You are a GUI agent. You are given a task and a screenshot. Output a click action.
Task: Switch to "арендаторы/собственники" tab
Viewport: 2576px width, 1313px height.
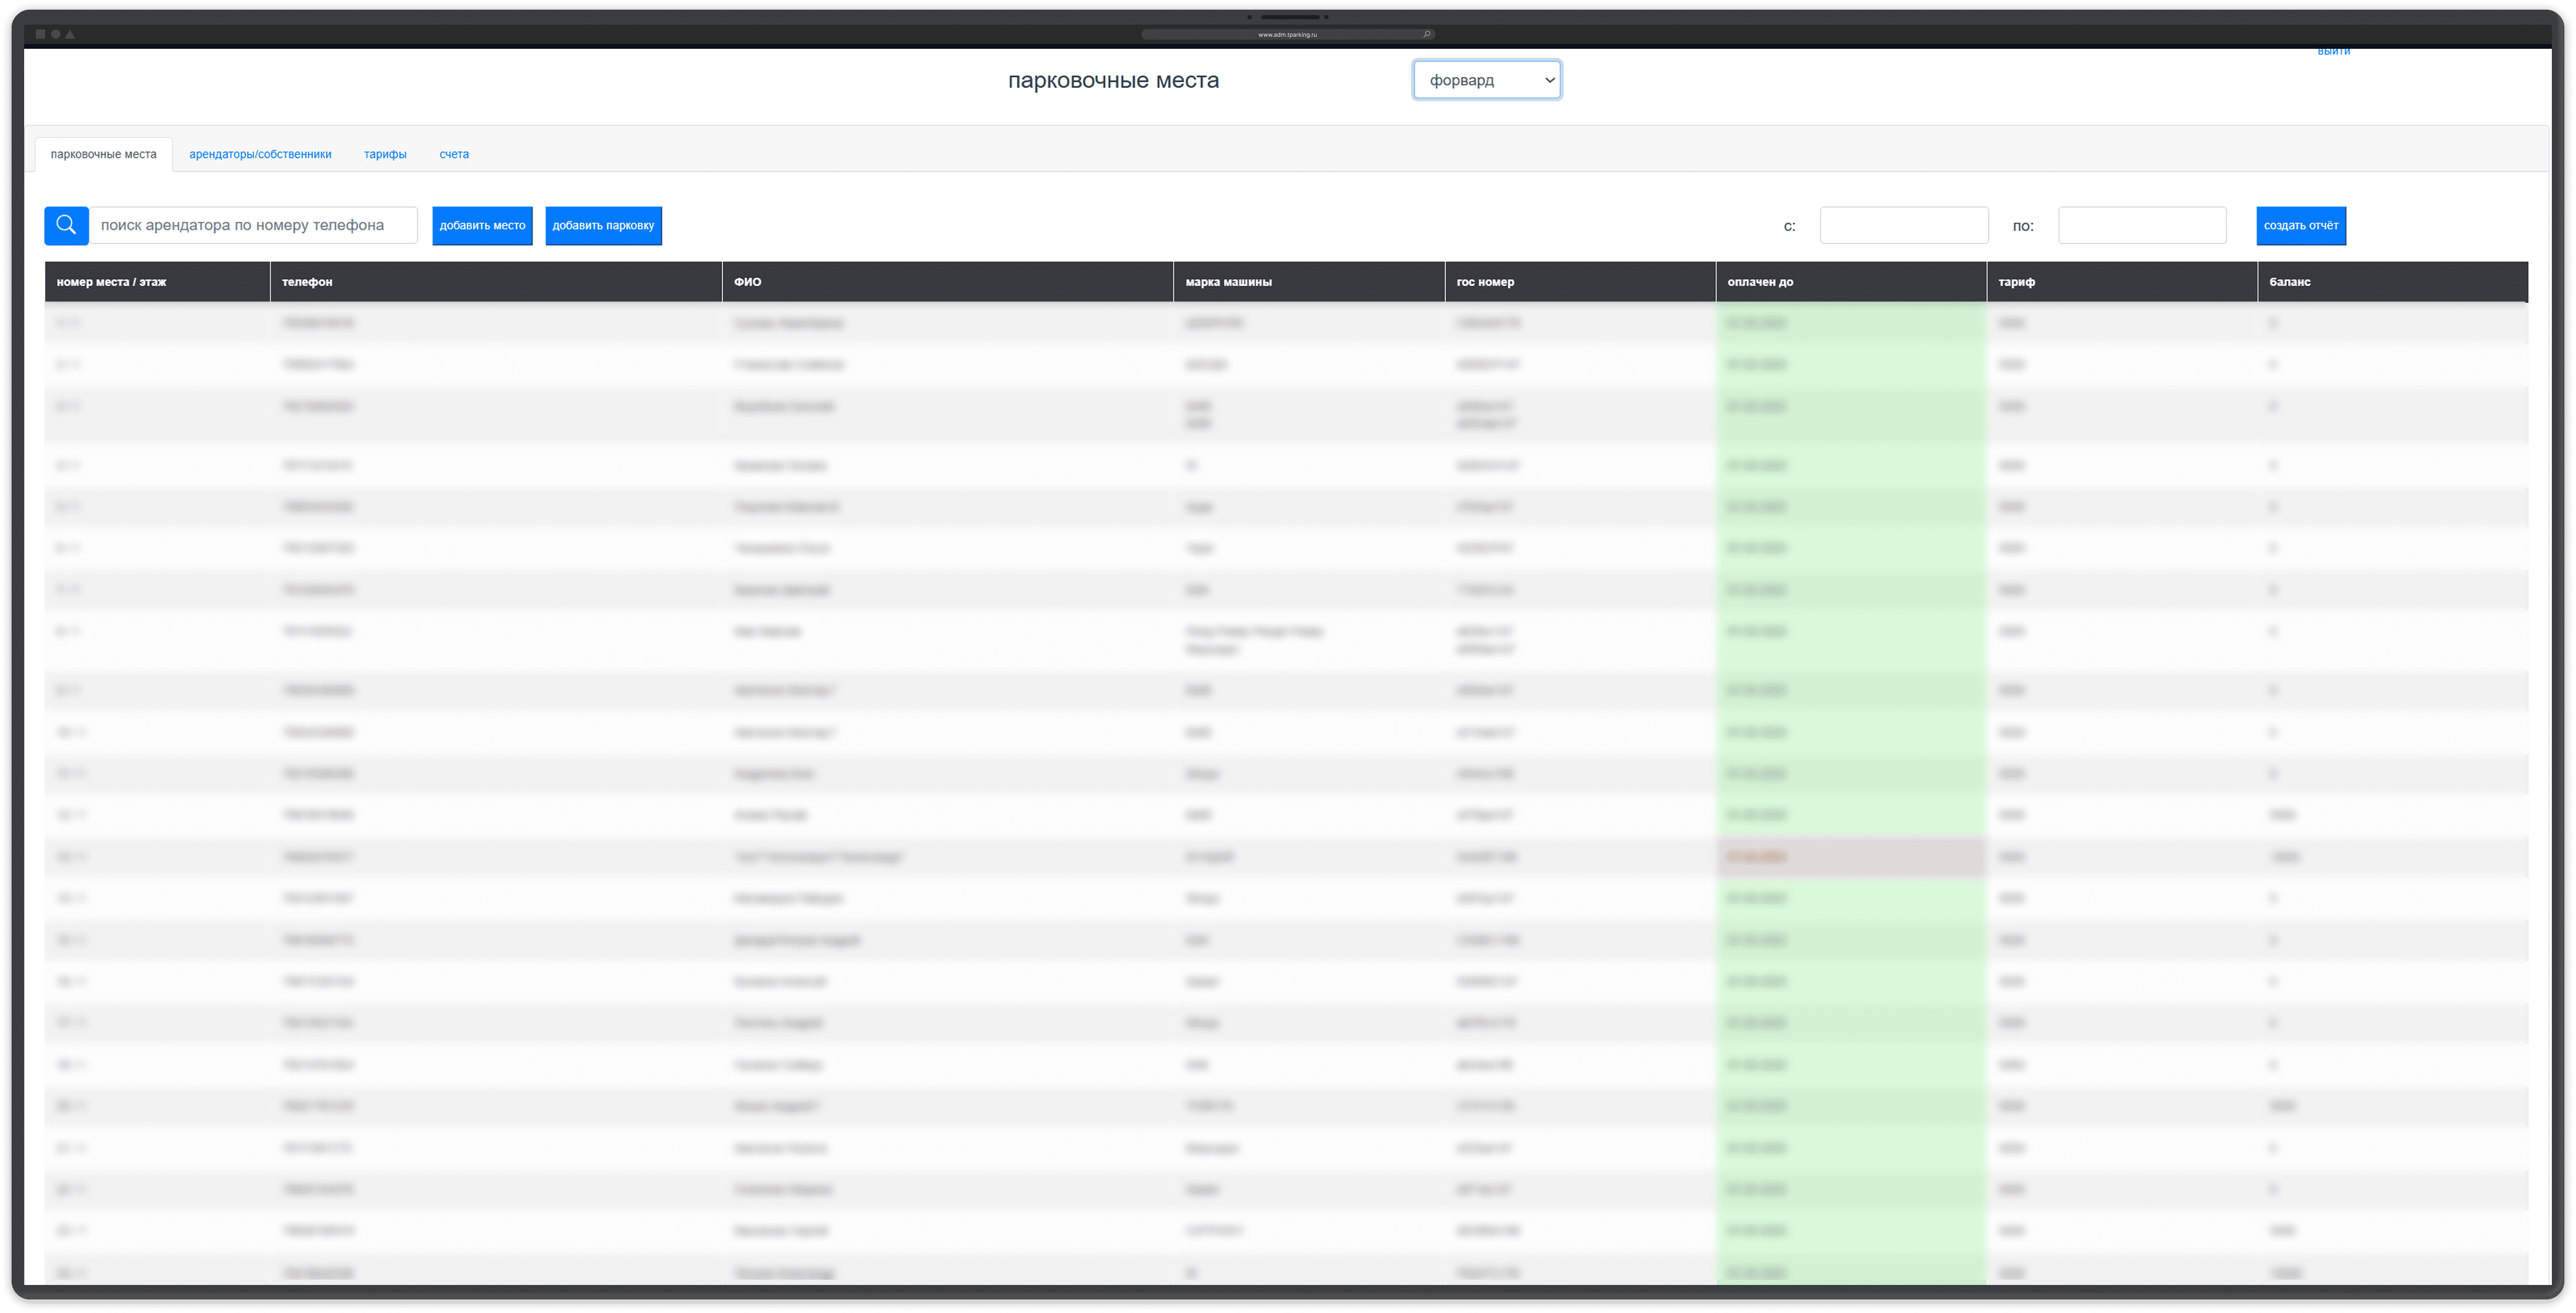(260, 154)
